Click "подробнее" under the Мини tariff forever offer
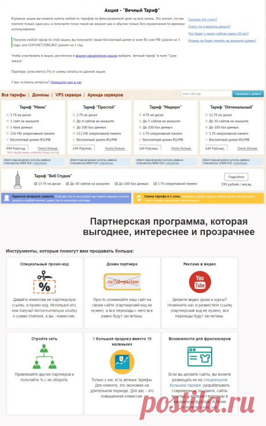The height and width of the screenshot is (426, 266). (40, 163)
